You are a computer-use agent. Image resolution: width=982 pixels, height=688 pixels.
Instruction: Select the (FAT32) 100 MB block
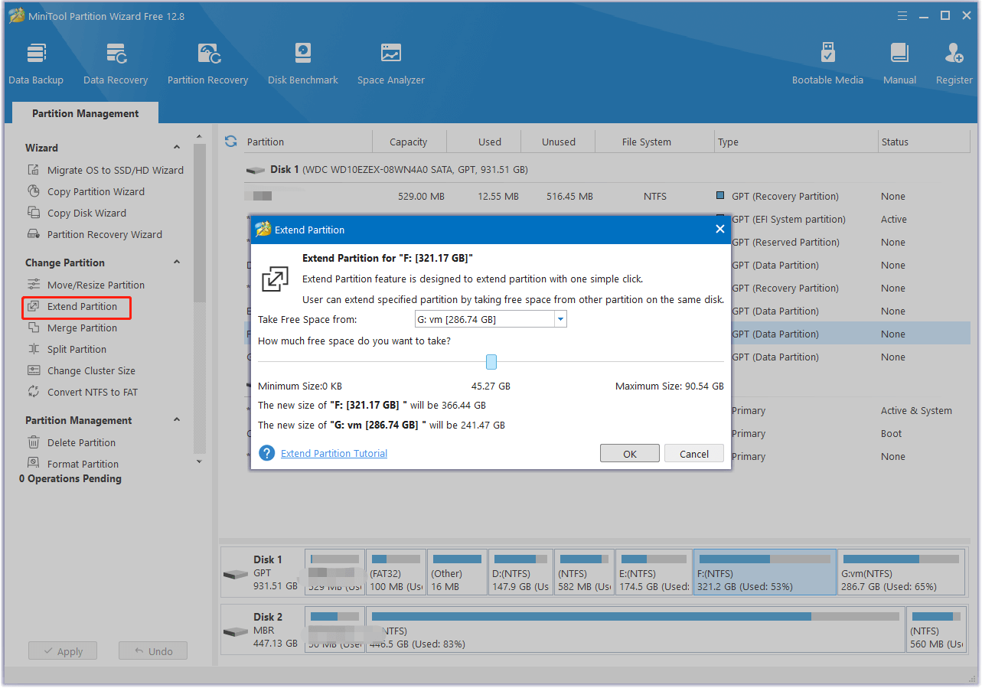(396, 572)
